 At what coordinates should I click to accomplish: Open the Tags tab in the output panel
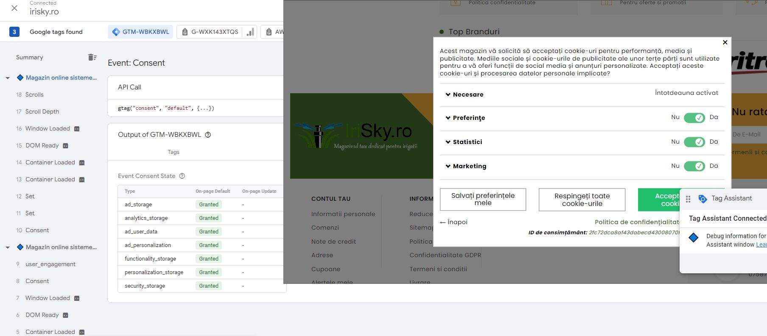coord(174,152)
